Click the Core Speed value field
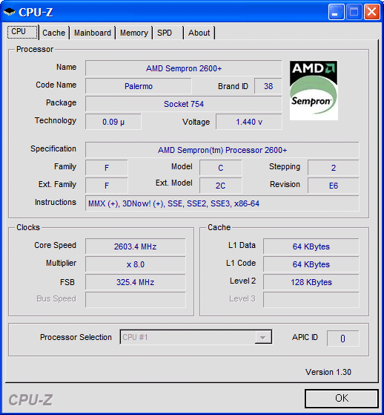Screen dimensions: 384x415 pos(136,246)
